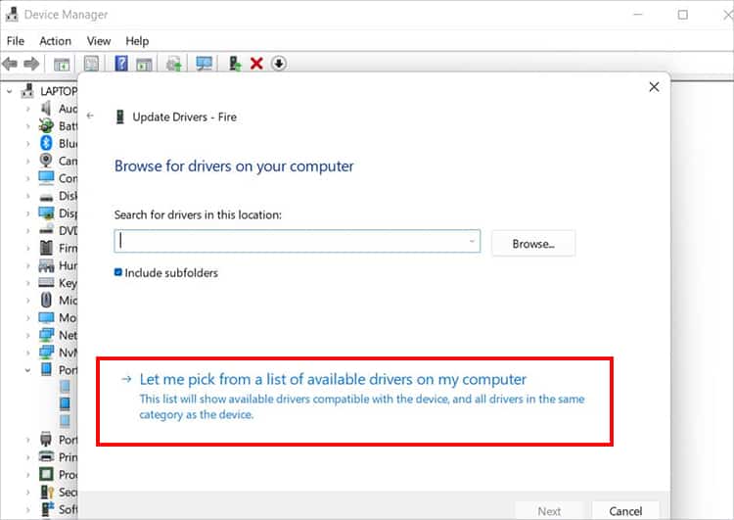Select the Bluetooth category icon
Image resolution: width=734 pixels, height=520 pixels.
tap(46, 143)
